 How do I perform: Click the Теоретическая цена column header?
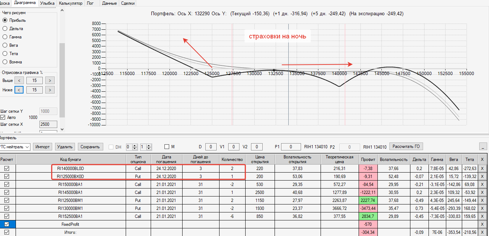pos(340,159)
